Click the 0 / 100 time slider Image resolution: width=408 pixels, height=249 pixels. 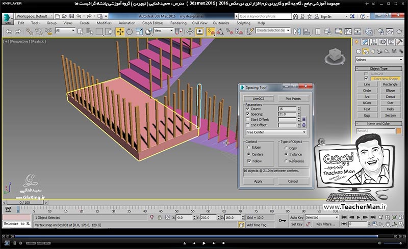pyautogui.click(x=24, y=203)
